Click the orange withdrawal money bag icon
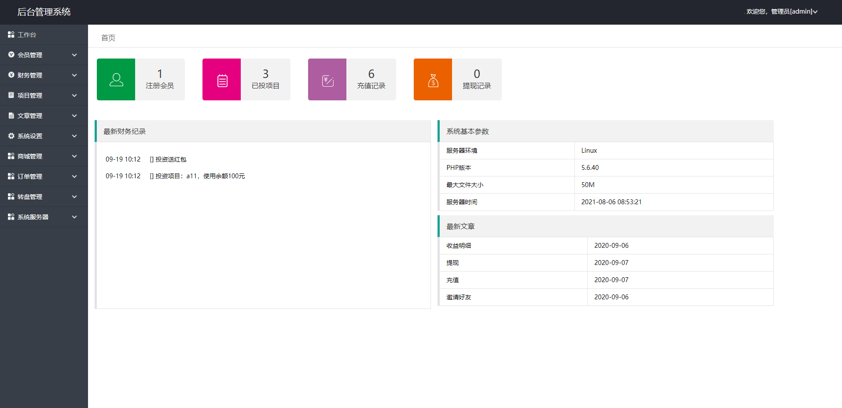The width and height of the screenshot is (842, 408). [x=433, y=80]
